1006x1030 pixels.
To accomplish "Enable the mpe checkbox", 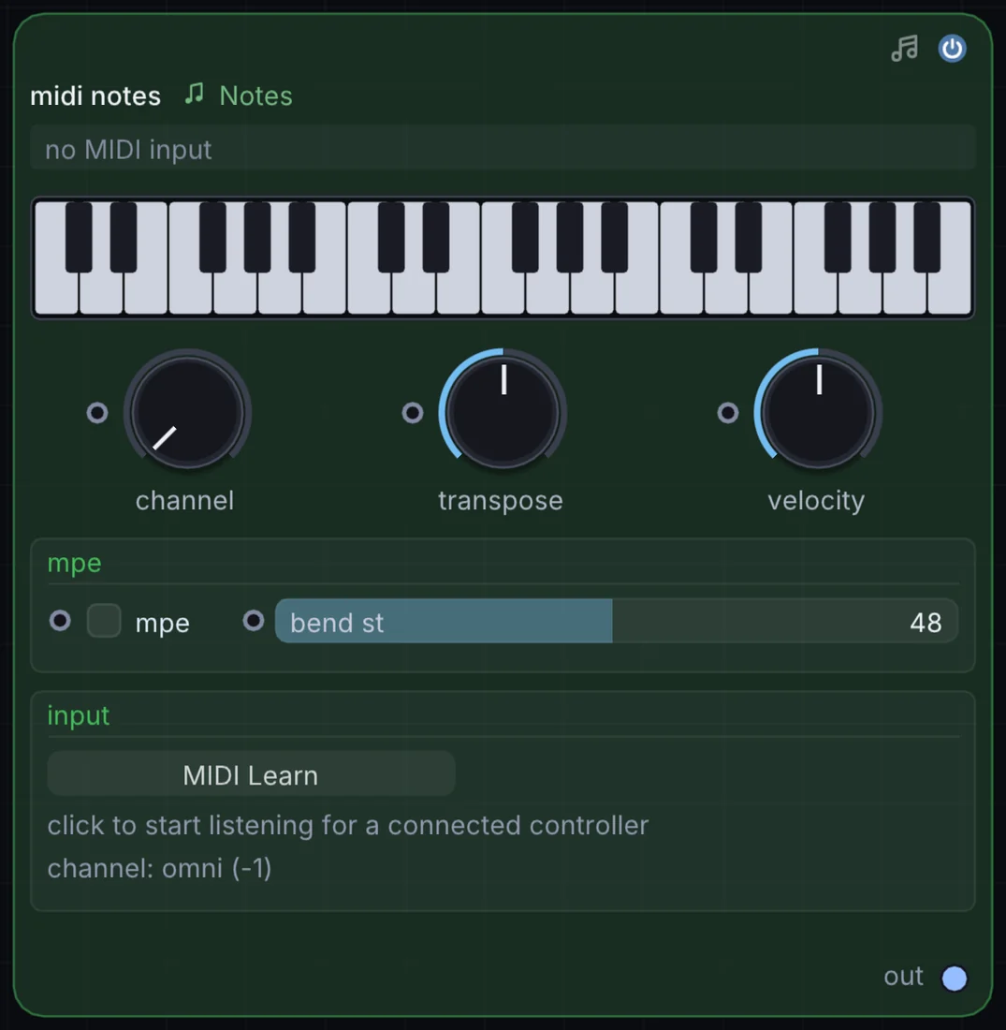I will (x=104, y=621).
